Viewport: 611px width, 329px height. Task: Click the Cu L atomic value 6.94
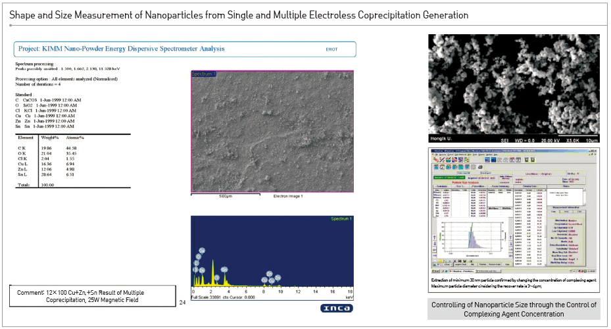click(x=70, y=164)
